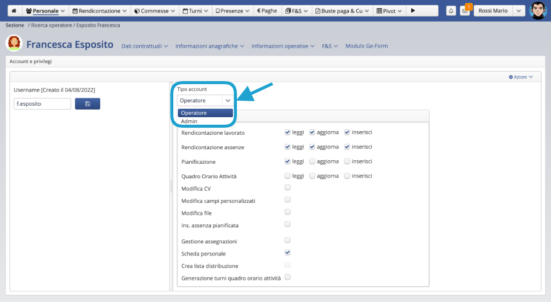Click Rossi Mario's avatar picture
The width and height of the screenshot is (551, 302).
click(538, 11)
